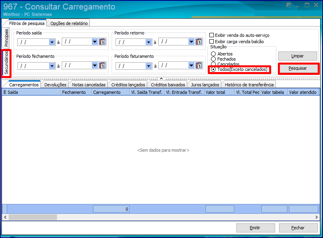
Task: Expand Período retorno end date dropdown
Action: click(x=191, y=42)
